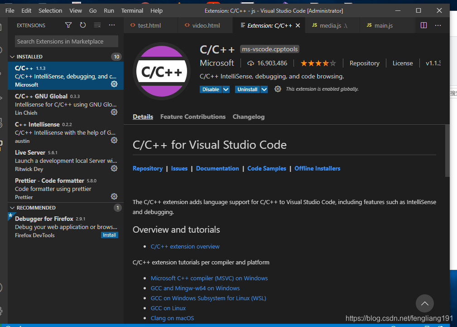
Task: Switch to the main.js tab
Action: pos(387,25)
